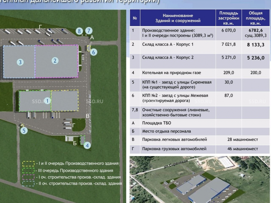Click the yellow dashed legend swatch
This screenshot has height=203, width=271.
[x=28, y=163]
